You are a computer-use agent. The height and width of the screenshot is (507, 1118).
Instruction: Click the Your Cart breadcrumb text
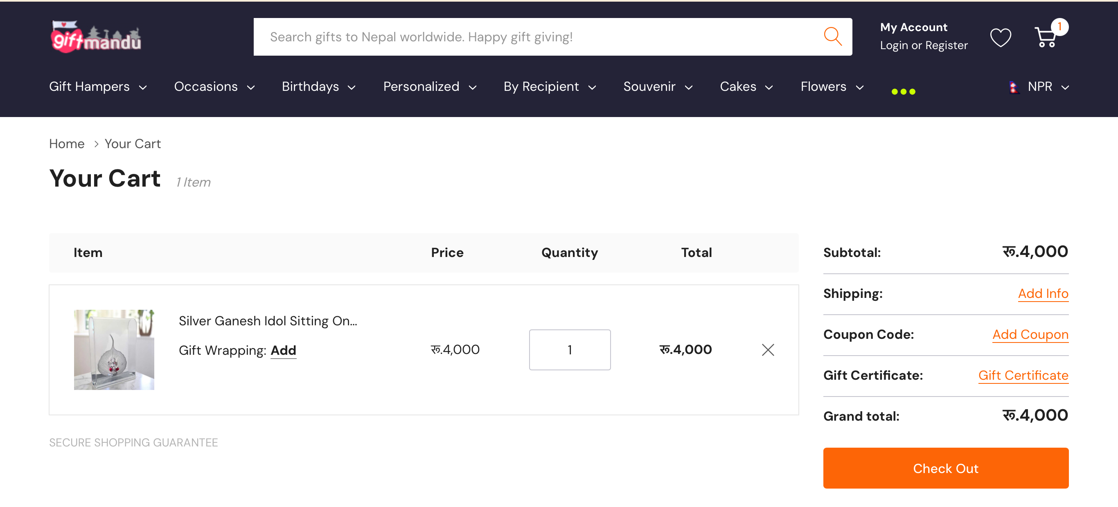click(132, 144)
